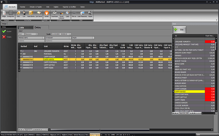The height and width of the screenshot is (136, 219).
Task: Expand the Cihazlar group launcher
Action: pyautogui.click(x=70, y=20)
